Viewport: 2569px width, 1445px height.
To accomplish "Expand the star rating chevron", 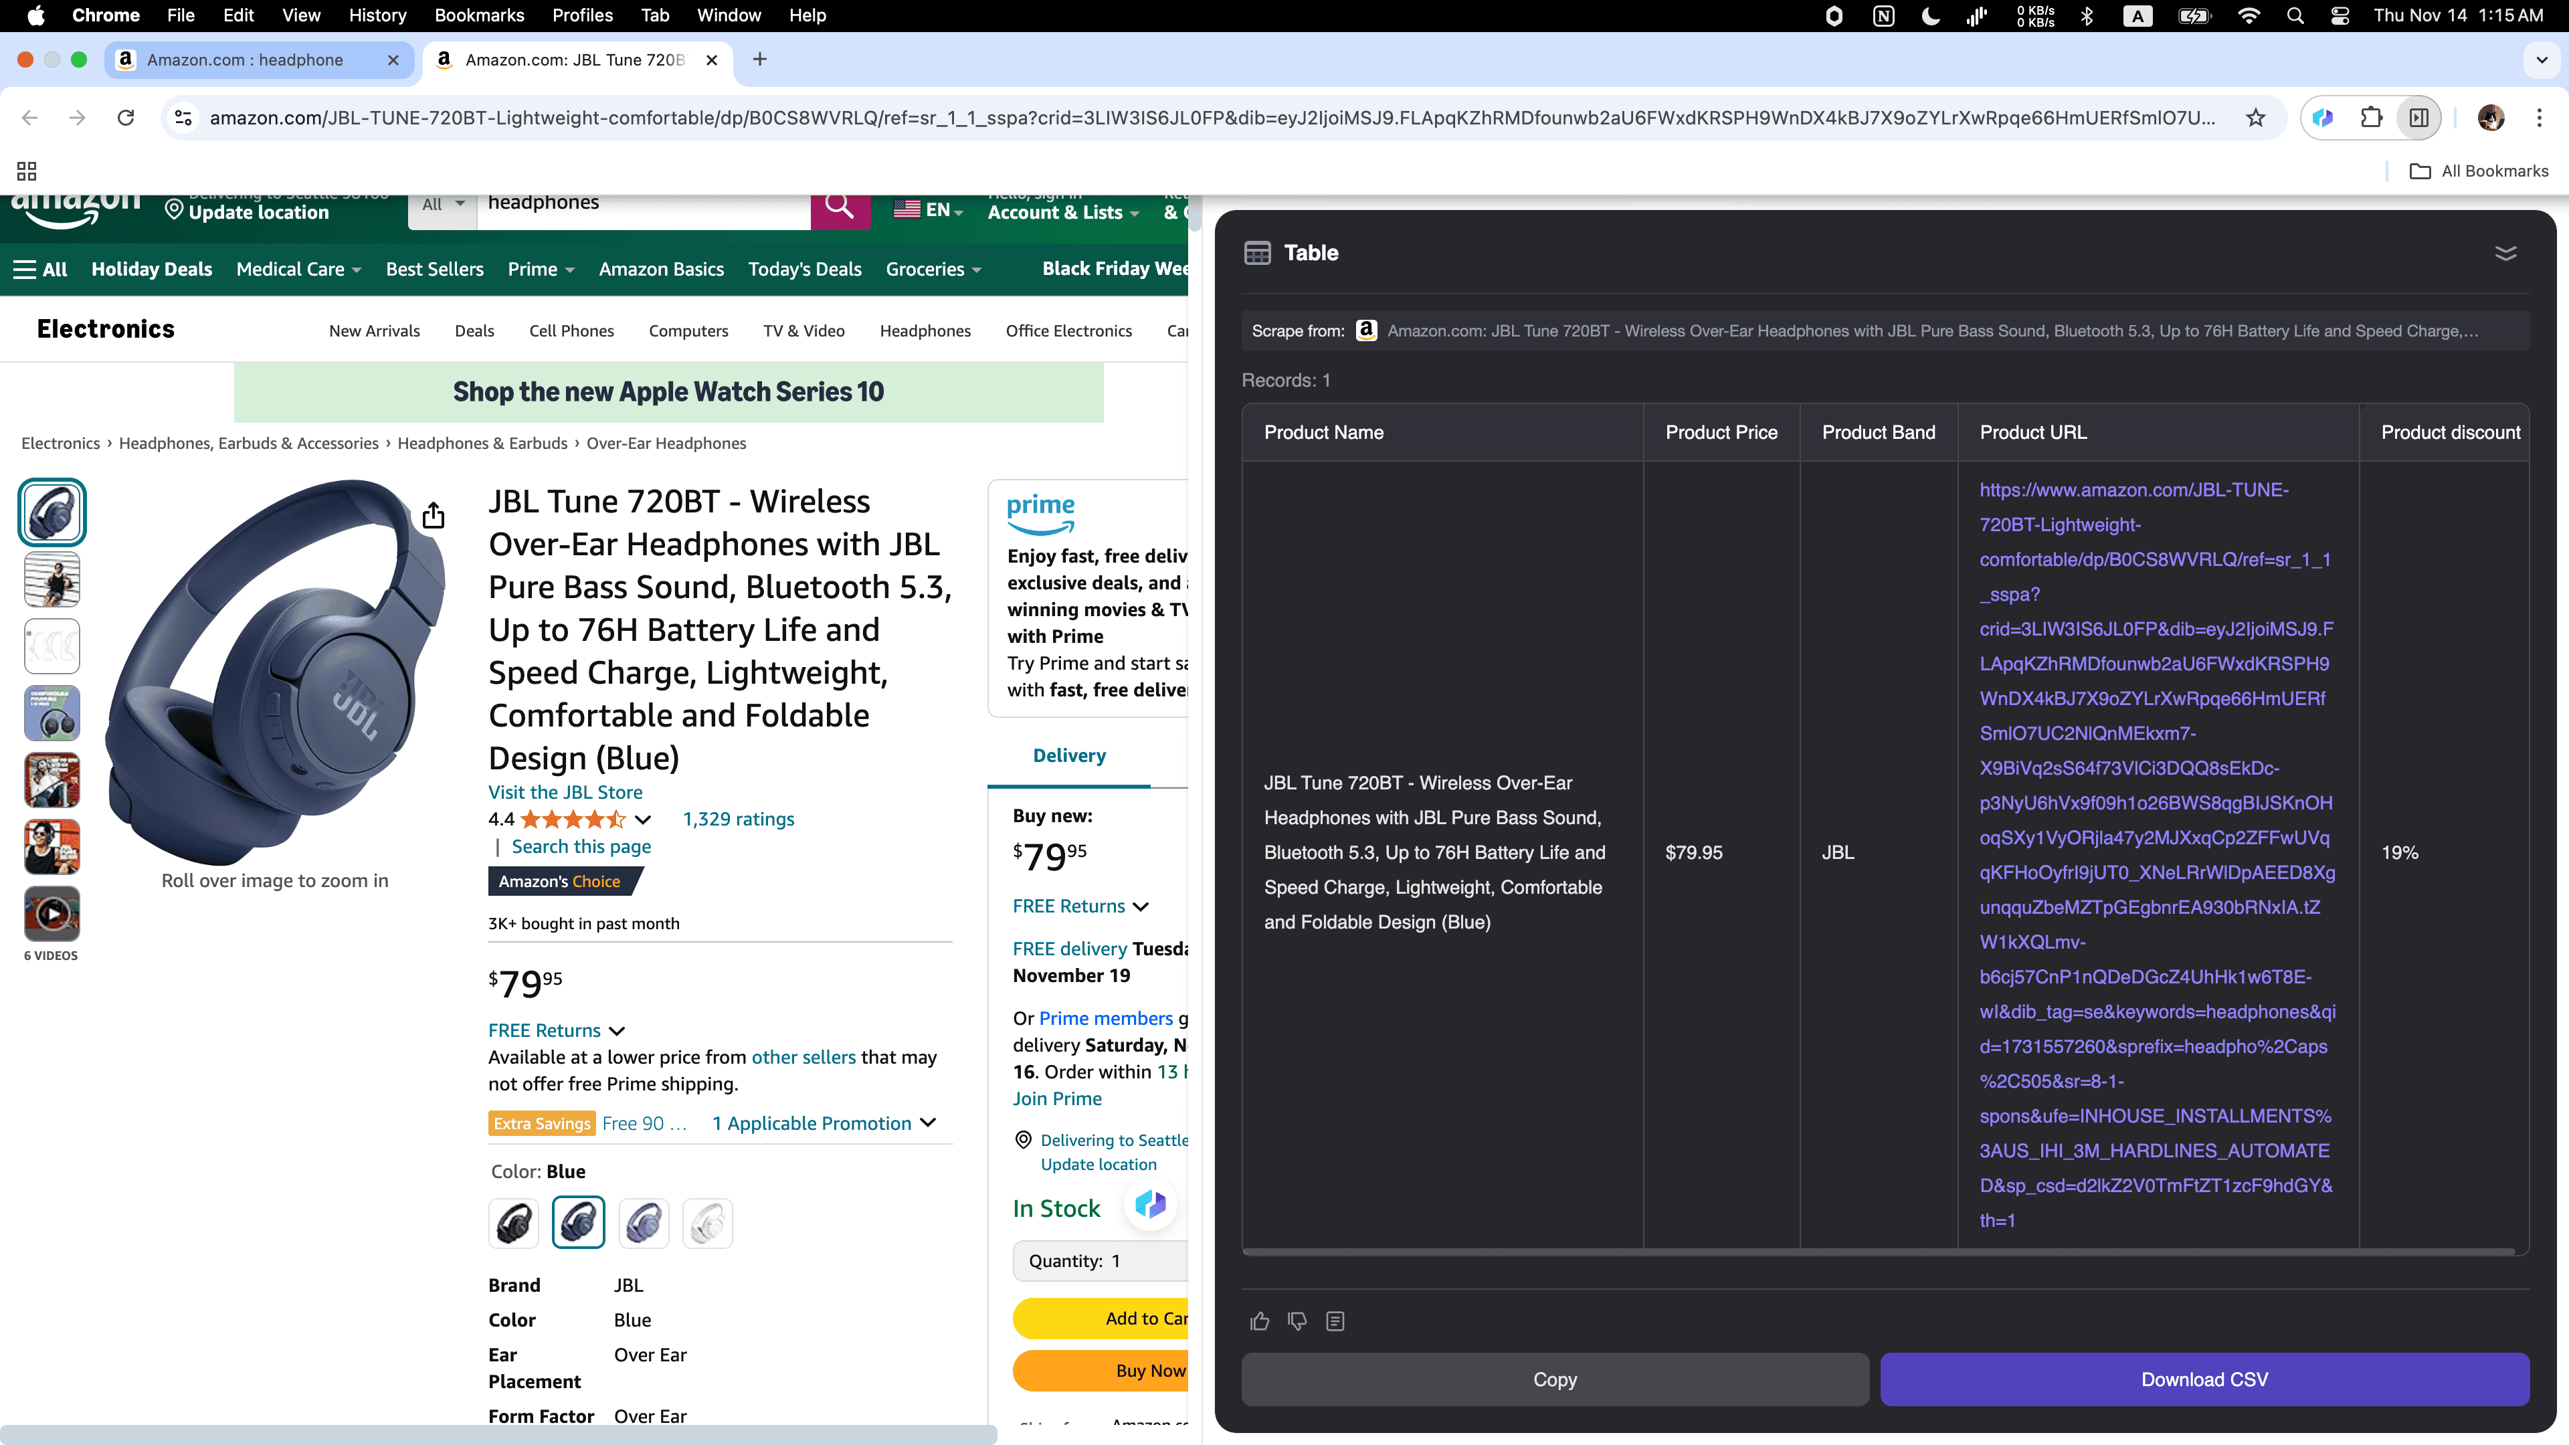I will [643, 820].
